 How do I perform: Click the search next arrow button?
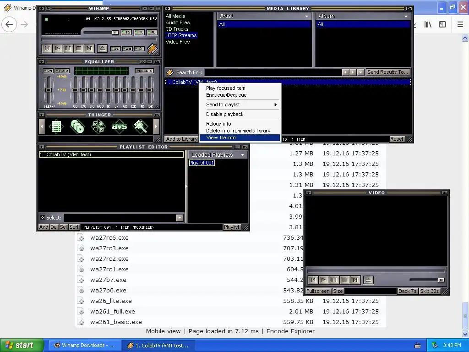353,72
